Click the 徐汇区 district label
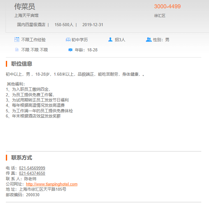Image resolution: width=209 pixels, height=203 pixels. point(160,16)
